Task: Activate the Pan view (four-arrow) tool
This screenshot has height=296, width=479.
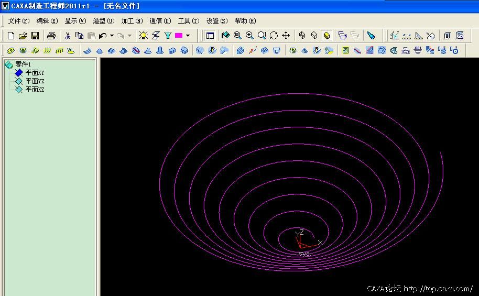Action: (x=286, y=36)
